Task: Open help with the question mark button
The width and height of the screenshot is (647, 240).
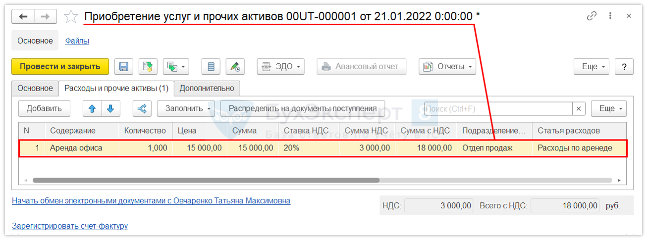Action: [x=624, y=66]
